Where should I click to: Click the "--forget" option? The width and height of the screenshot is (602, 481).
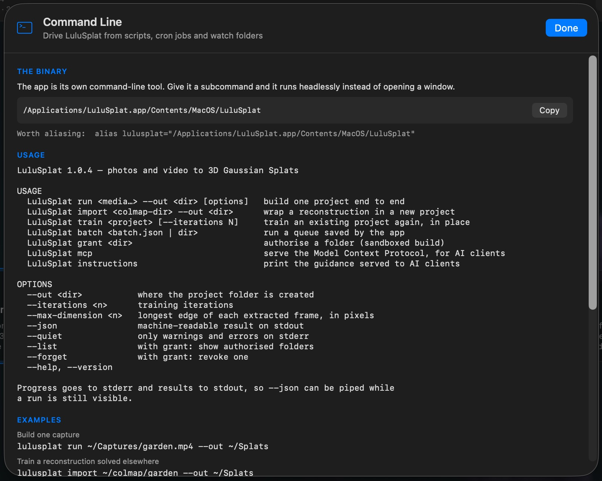(47, 357)
